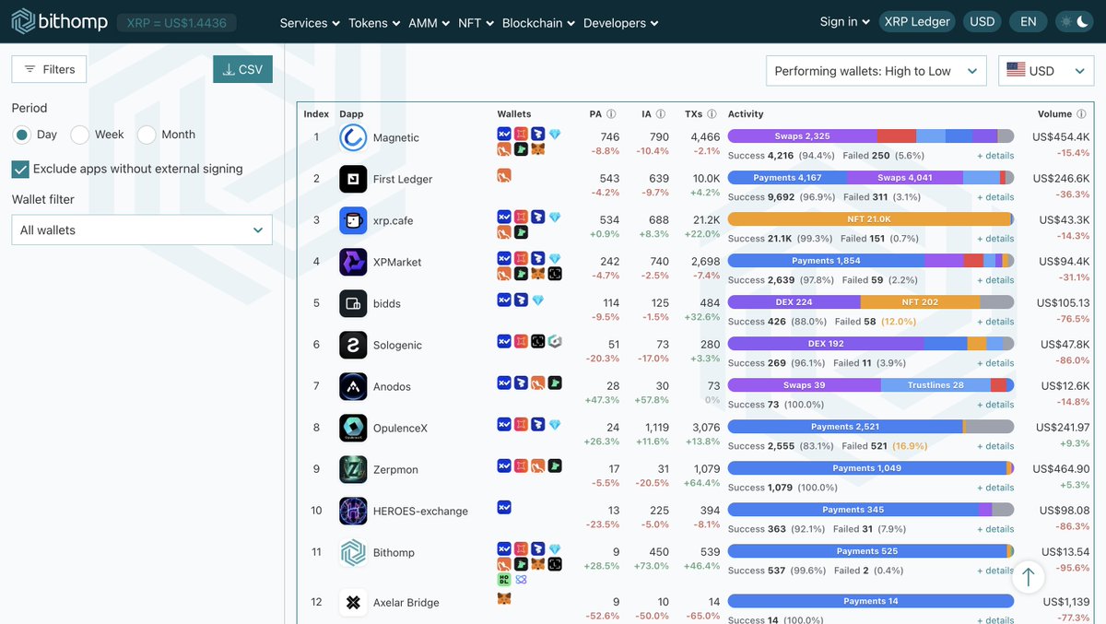
Task: Open the NFT menu
Action: tap(477, 23)
